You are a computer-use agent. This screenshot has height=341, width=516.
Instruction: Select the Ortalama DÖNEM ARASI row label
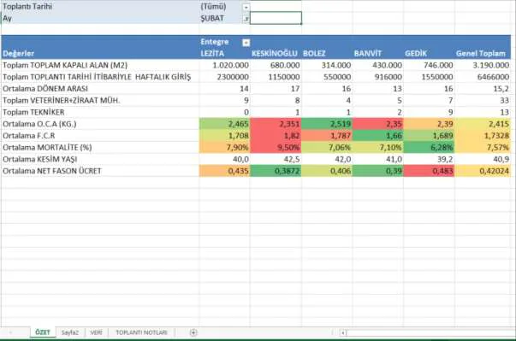point(100,89)
